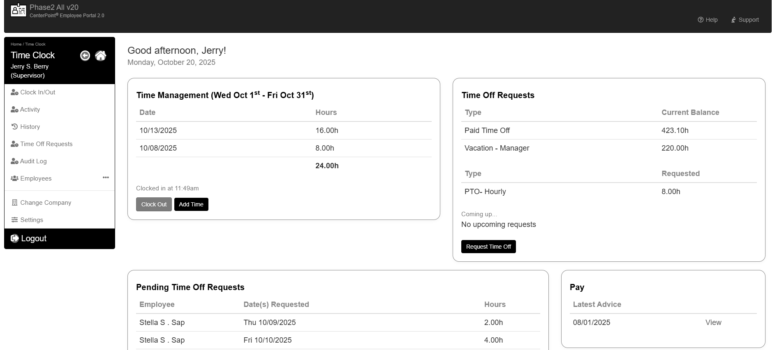View the 08/01/2025 pay advice
This screenshot has height=350, width=777.
click(x=713, y=323)
